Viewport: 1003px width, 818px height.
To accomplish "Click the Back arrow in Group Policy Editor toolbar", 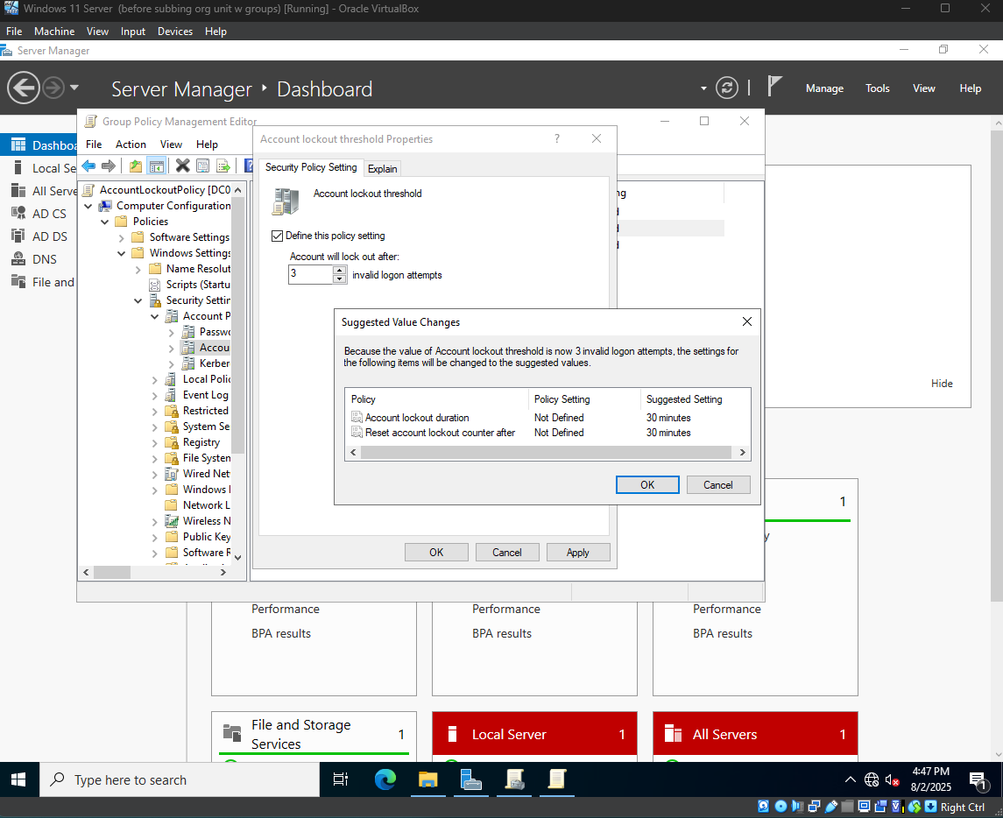I will [89, 166].
